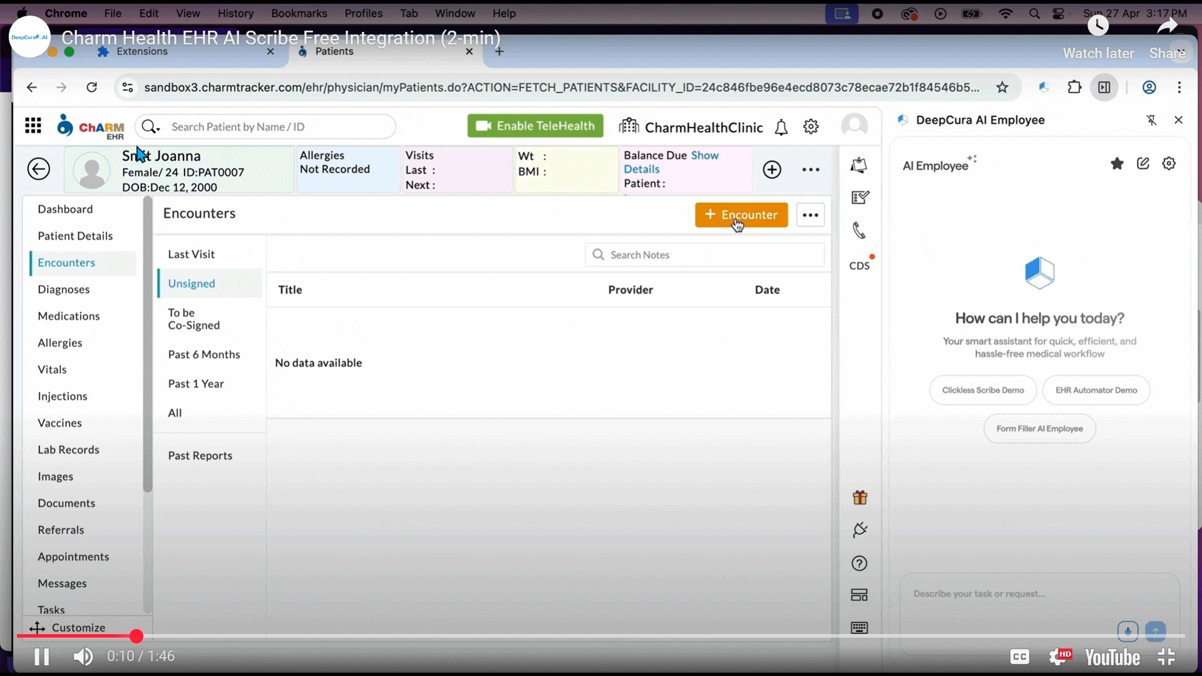Select the Last Visit filter
This screenshot has width=1202, height=676.
(191, 254)
